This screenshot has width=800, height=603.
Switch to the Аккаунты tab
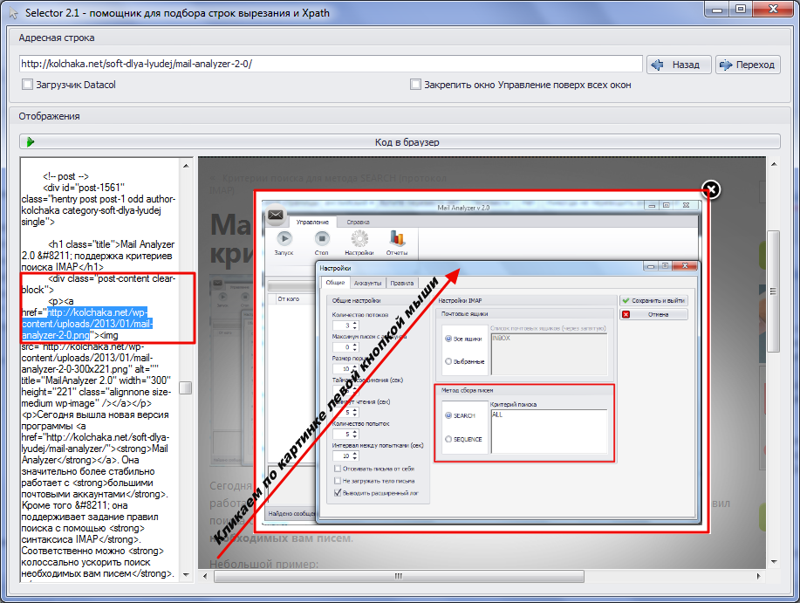pos(367,283)
